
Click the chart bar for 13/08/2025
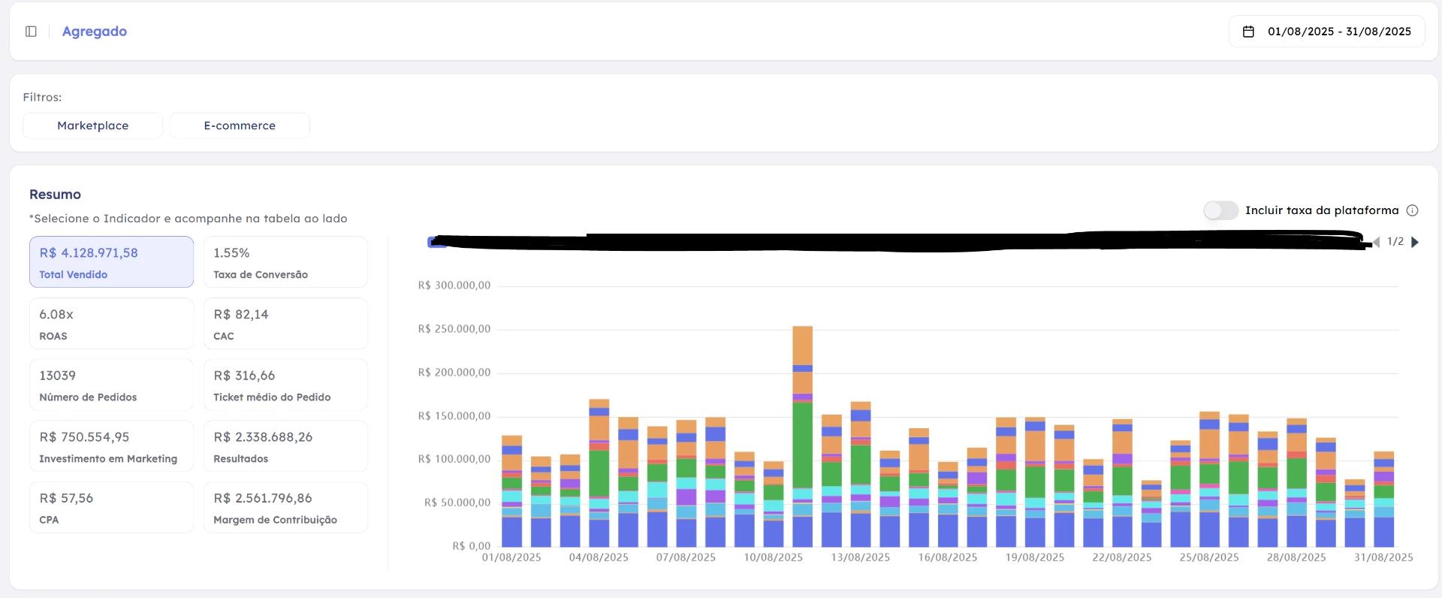click(x=861, y=475)
